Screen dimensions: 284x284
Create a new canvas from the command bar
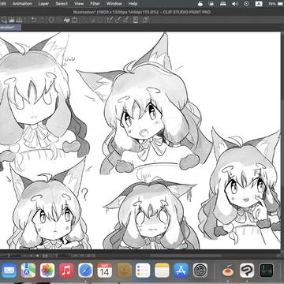click(4, 20)
